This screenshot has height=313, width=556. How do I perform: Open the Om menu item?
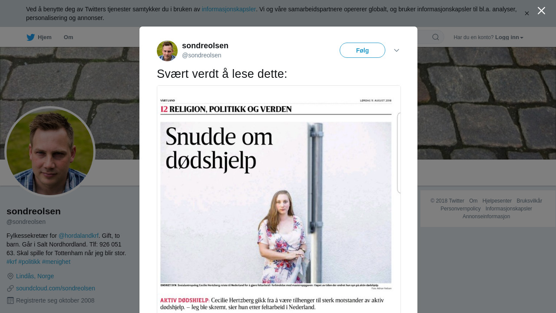tap(68, 37)
